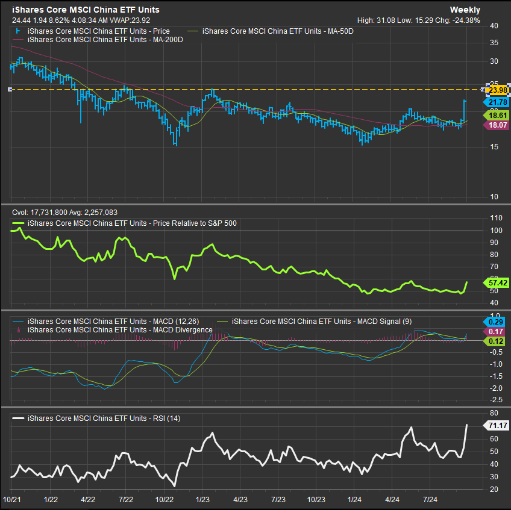Screen dimensions: 511x510
Task: Click the MA-200D legend label text
Action: 105,40
